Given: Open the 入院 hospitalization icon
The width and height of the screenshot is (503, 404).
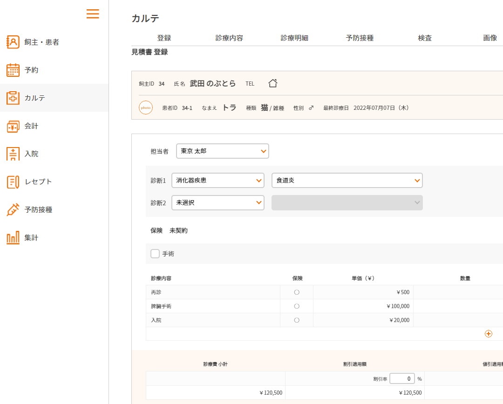Looking at the screenshot, I should click(x=13, y=154).
